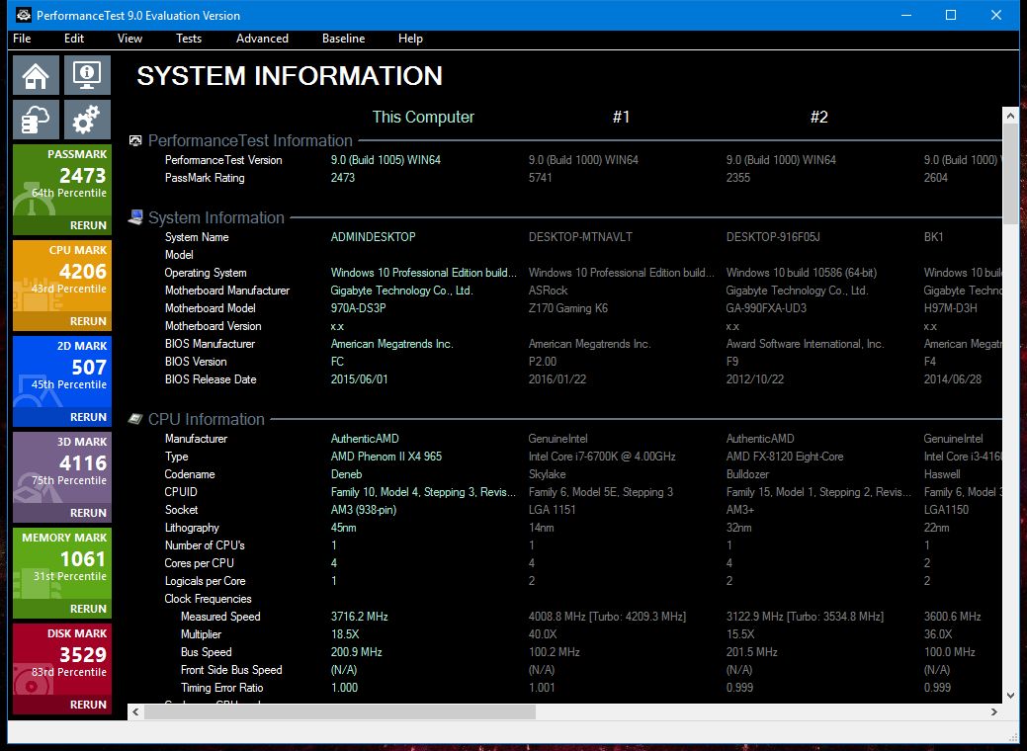This screenshot has height=751, width=1027.
Task: Click the 'ADMINDESKTOP' system name value
Action: [x=374, y=237]
